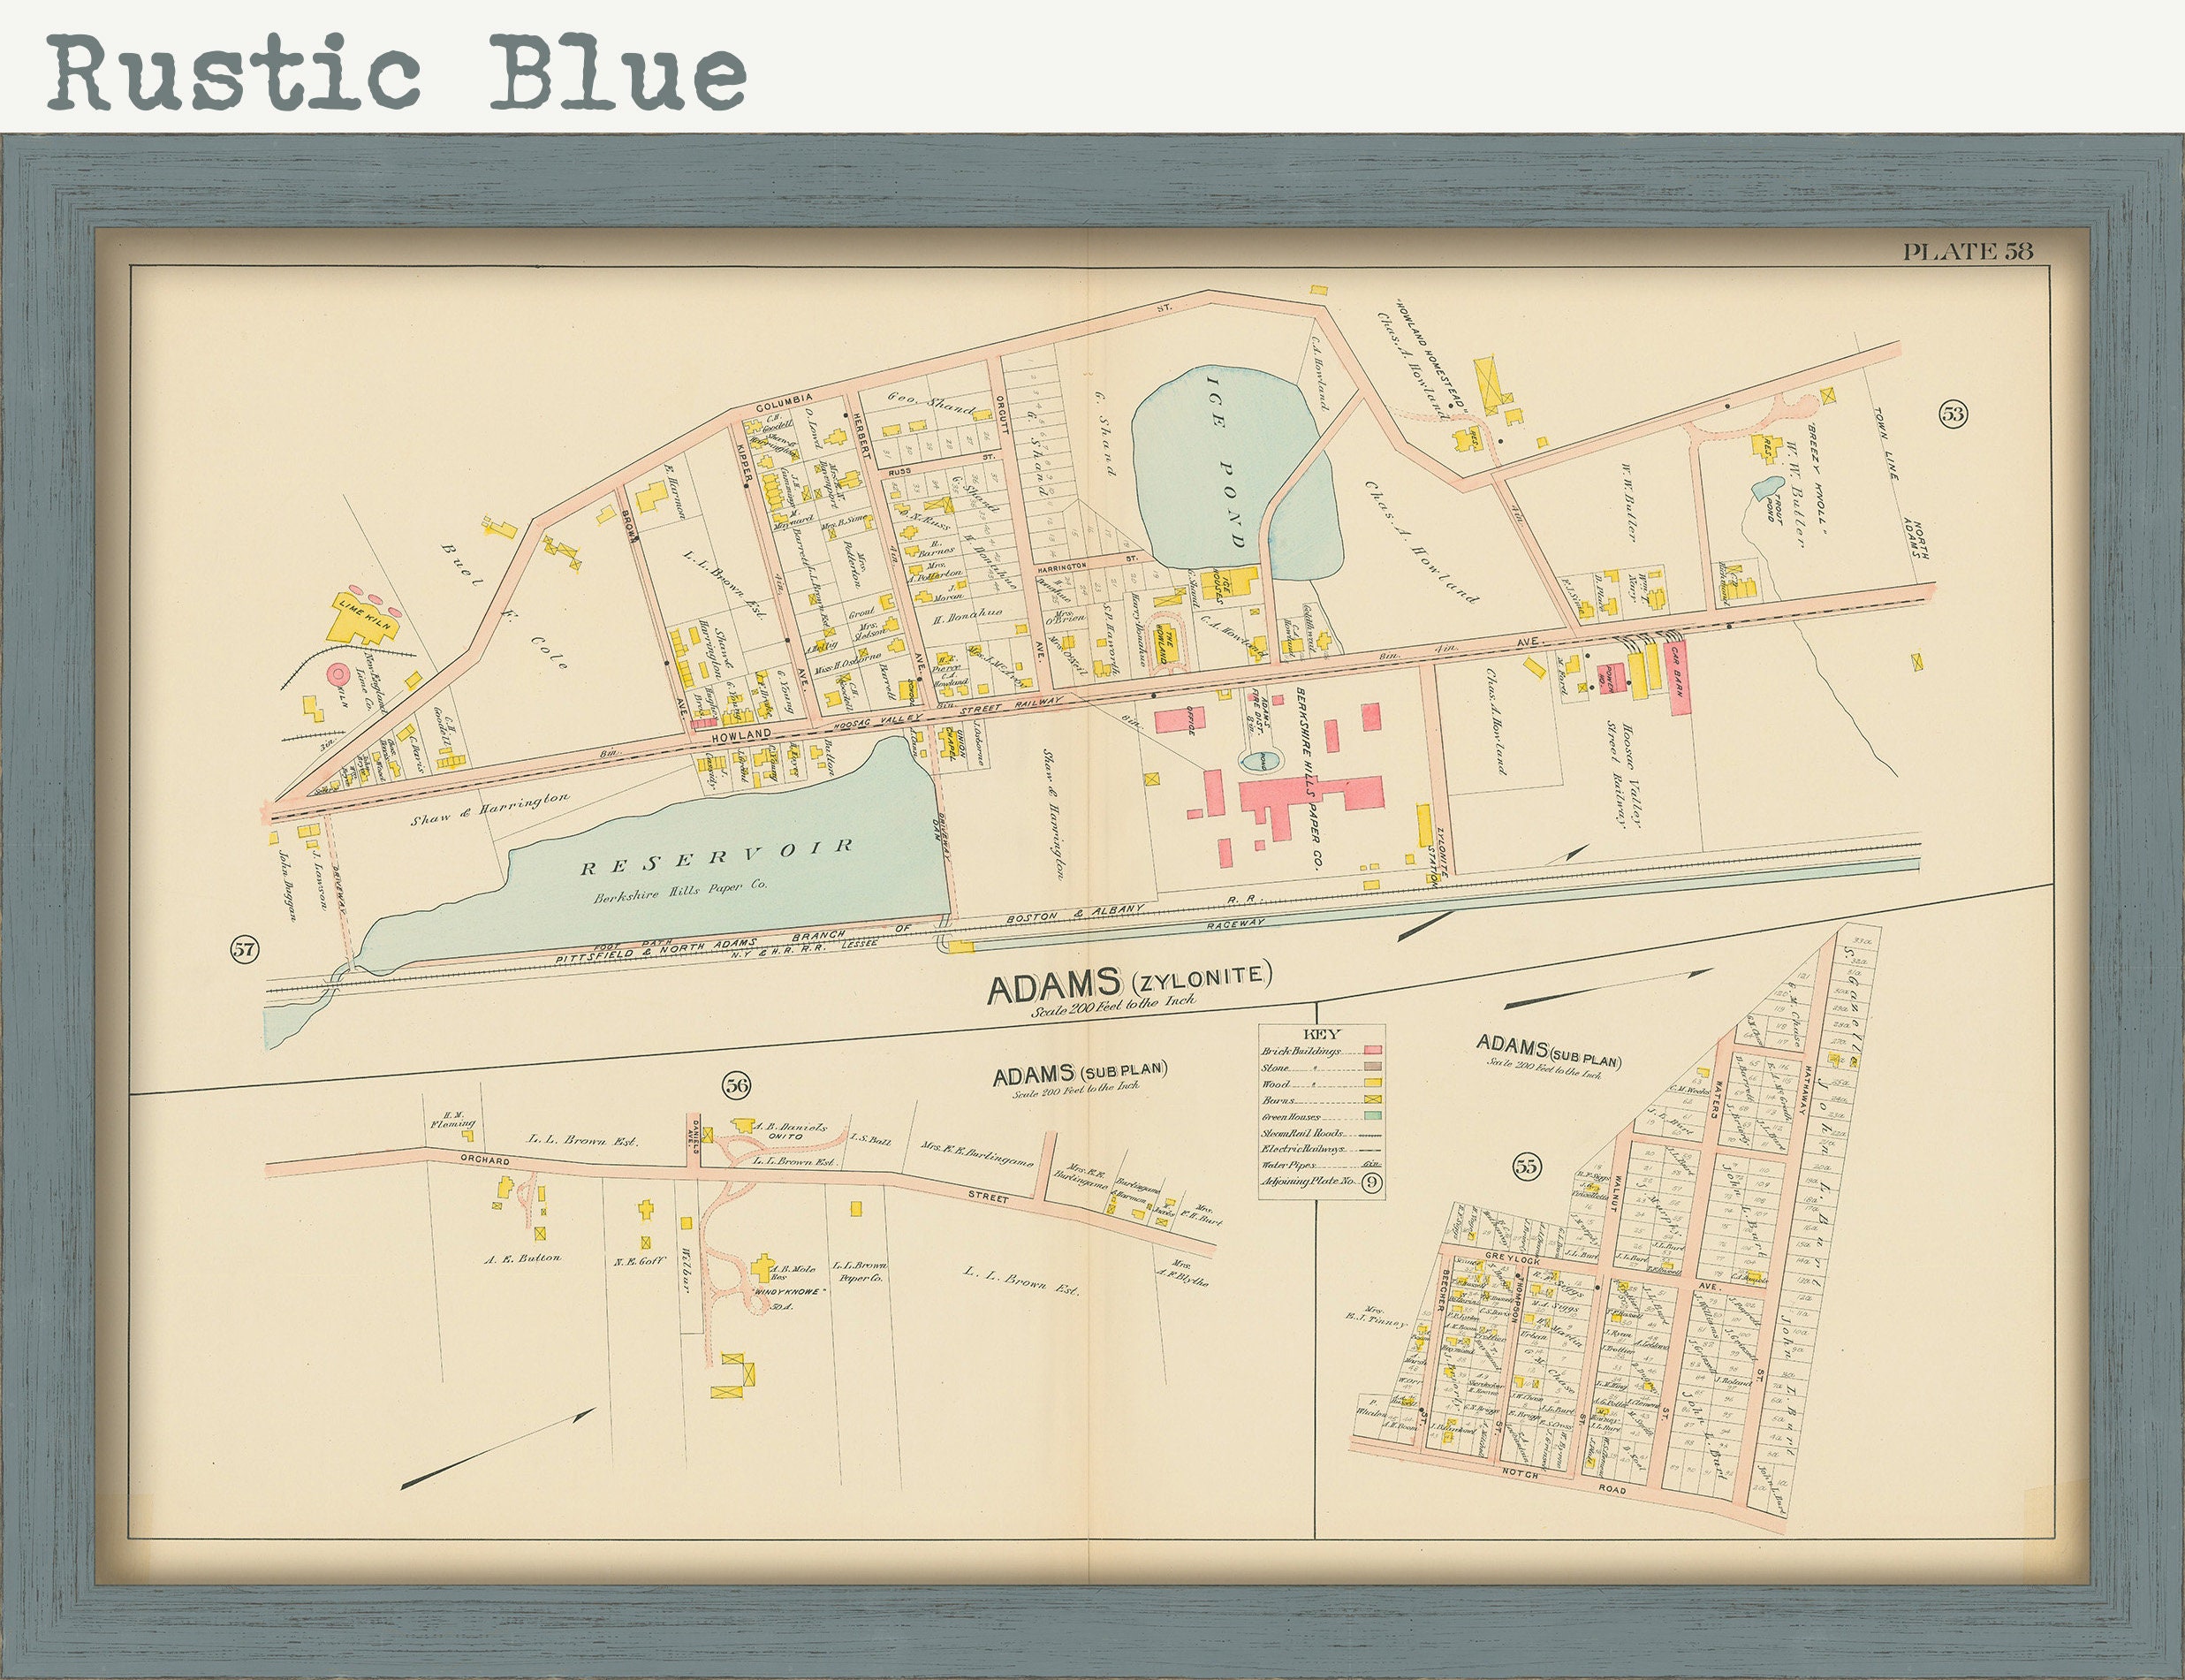Image resolution: width=2185 pixels, height=1680 pixels.
Task: Select the "ADAMS (ZYLONITE)" map title
Action: click(x=1129, y=982)
